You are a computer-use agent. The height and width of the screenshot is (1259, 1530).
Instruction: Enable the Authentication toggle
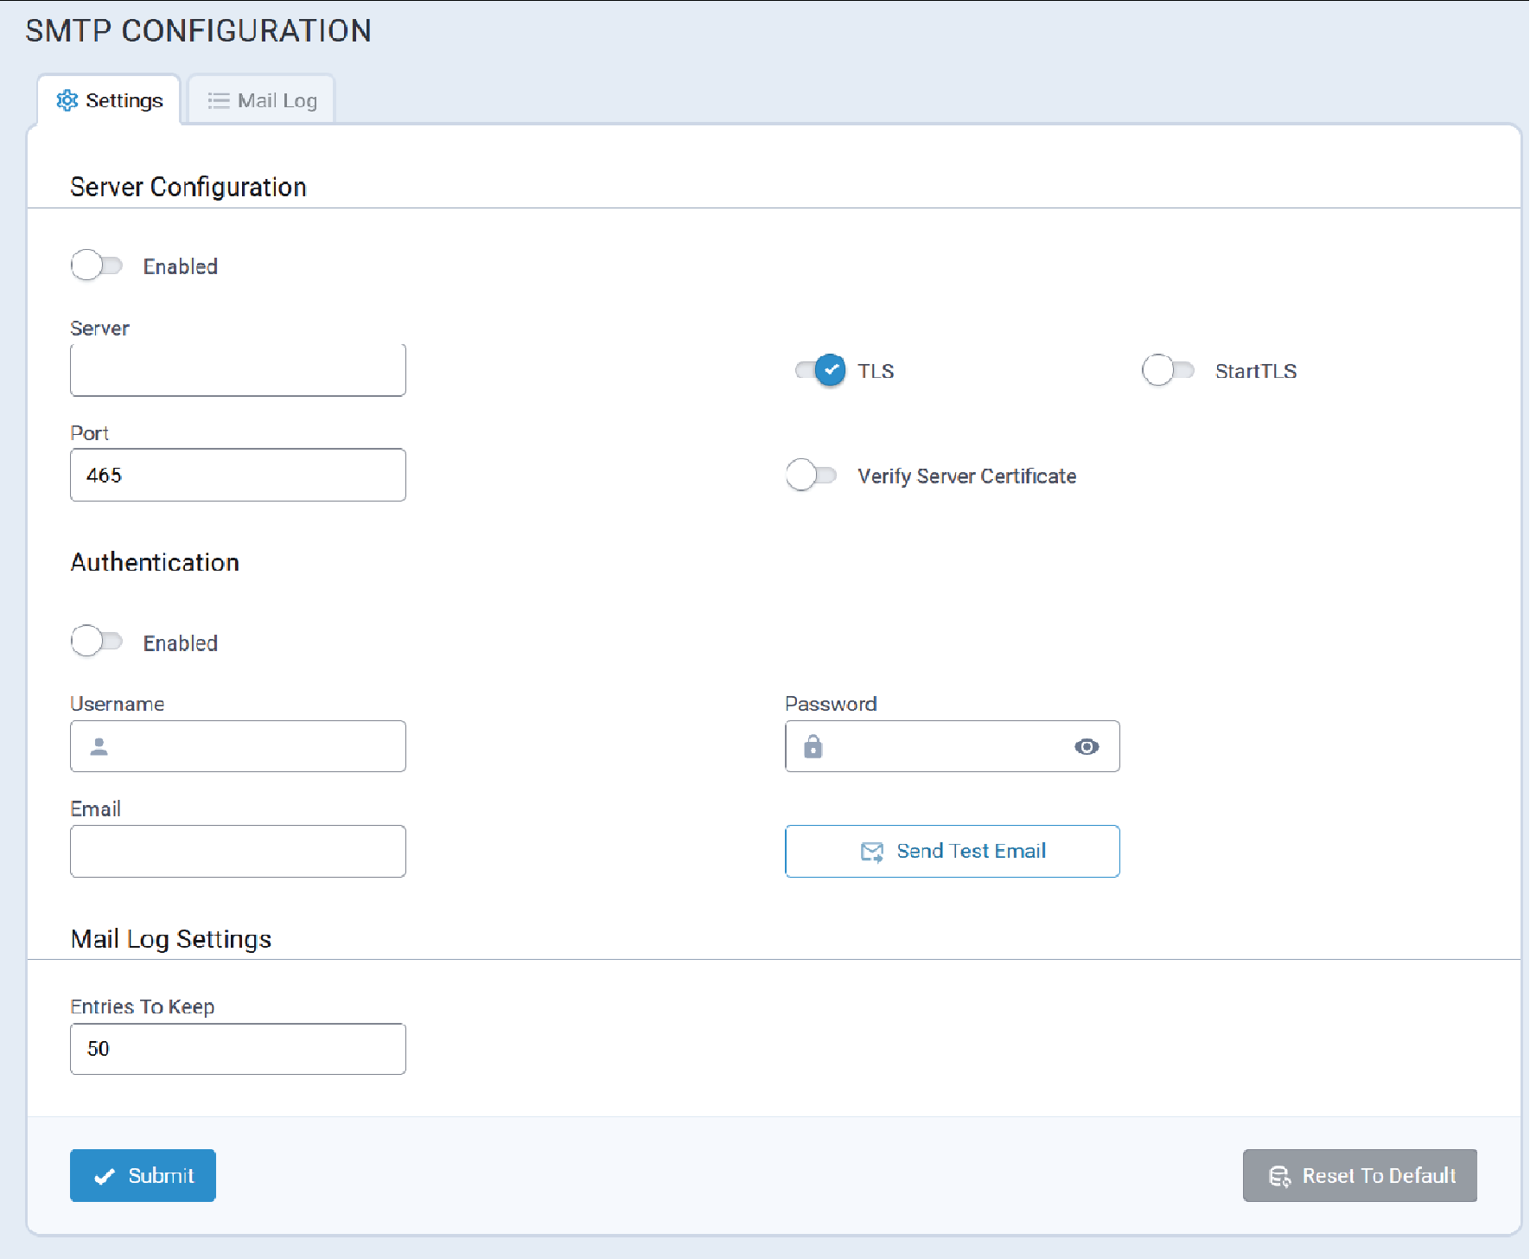(x=97, y=642)
